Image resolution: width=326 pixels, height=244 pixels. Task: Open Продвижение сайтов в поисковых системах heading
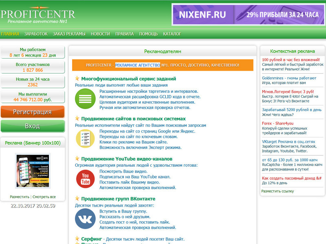(134, 119)
